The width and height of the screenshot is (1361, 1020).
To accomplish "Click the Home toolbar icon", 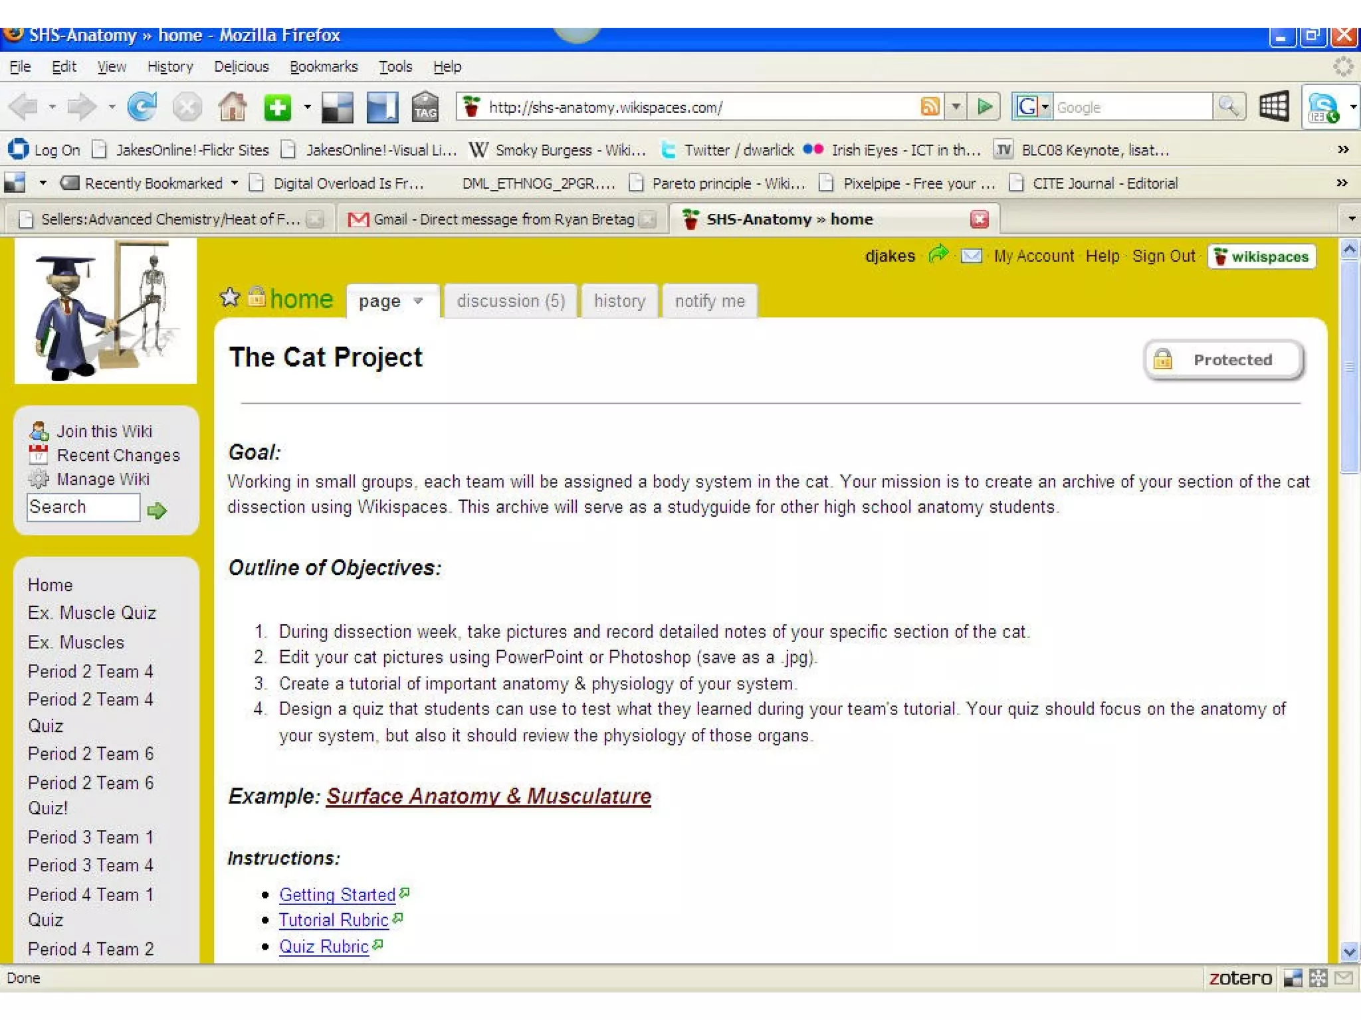I will point(233,107).
